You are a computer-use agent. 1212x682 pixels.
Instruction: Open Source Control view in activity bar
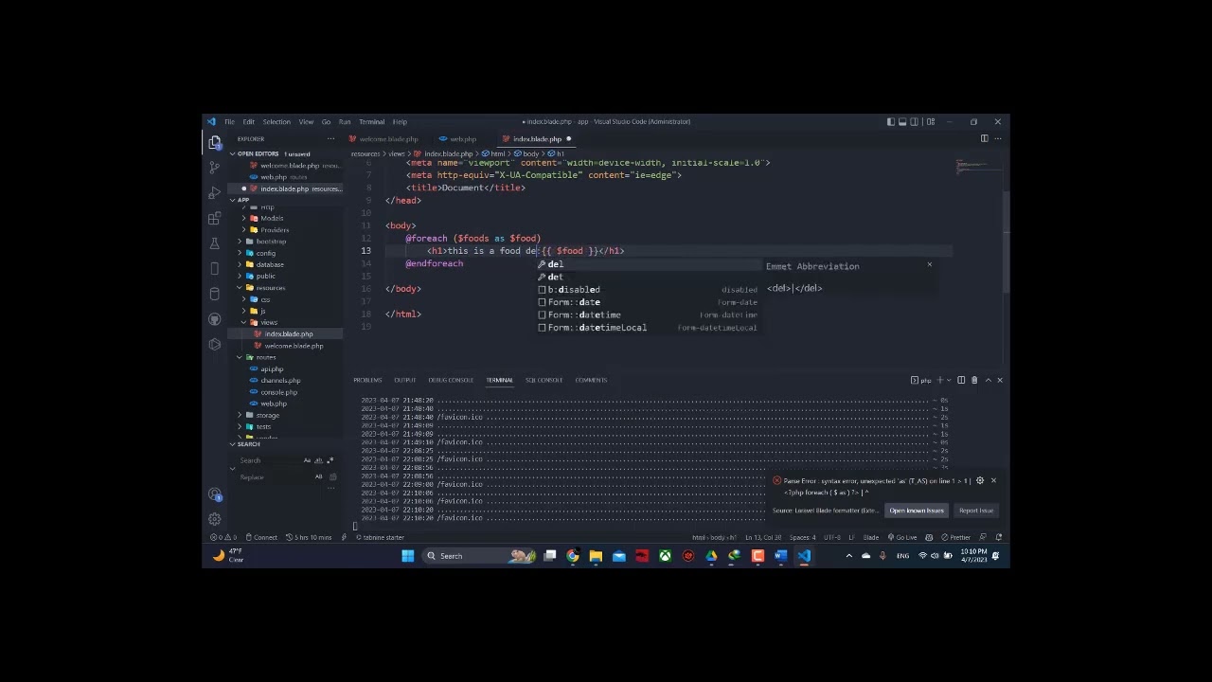click(215, 167)
